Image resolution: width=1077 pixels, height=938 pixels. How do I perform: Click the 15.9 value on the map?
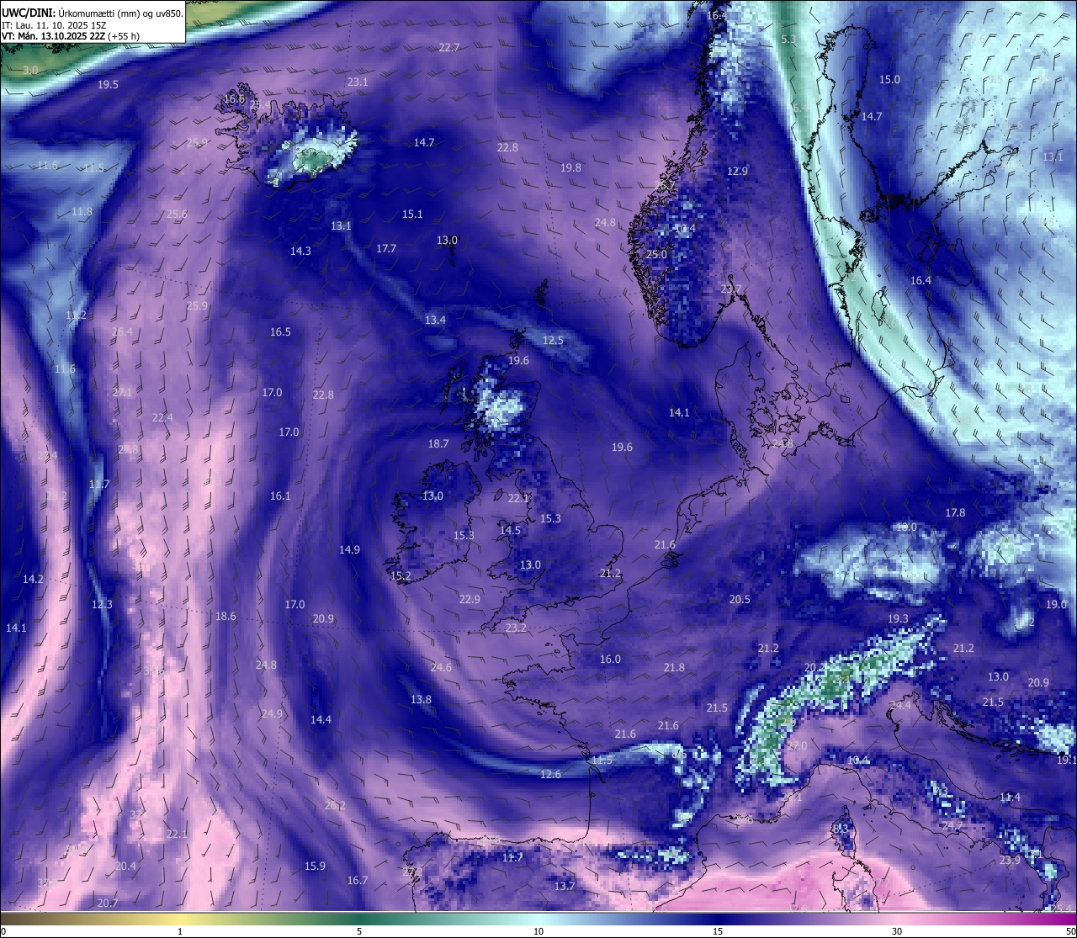(315, 866)
